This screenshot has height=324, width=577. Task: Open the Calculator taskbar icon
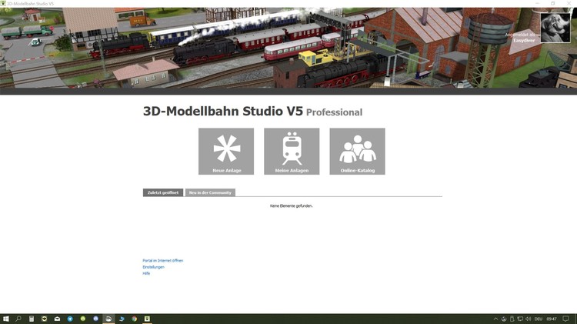[x=32, y=319]
